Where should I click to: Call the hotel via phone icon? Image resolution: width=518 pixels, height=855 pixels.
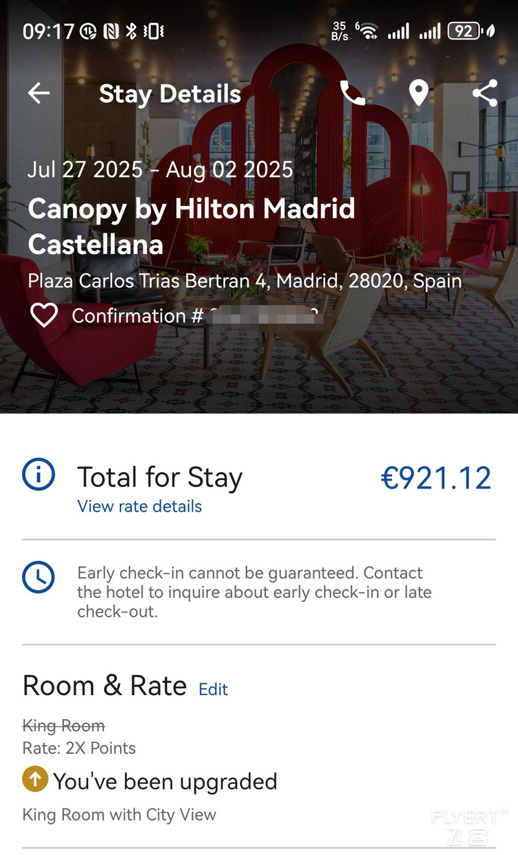[353, 94]
